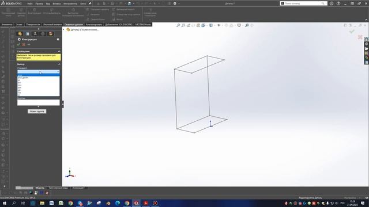Open the Options gear in top toolbar
The width and height of the screenshot is (369, 207).
click(x=175, y=3)
